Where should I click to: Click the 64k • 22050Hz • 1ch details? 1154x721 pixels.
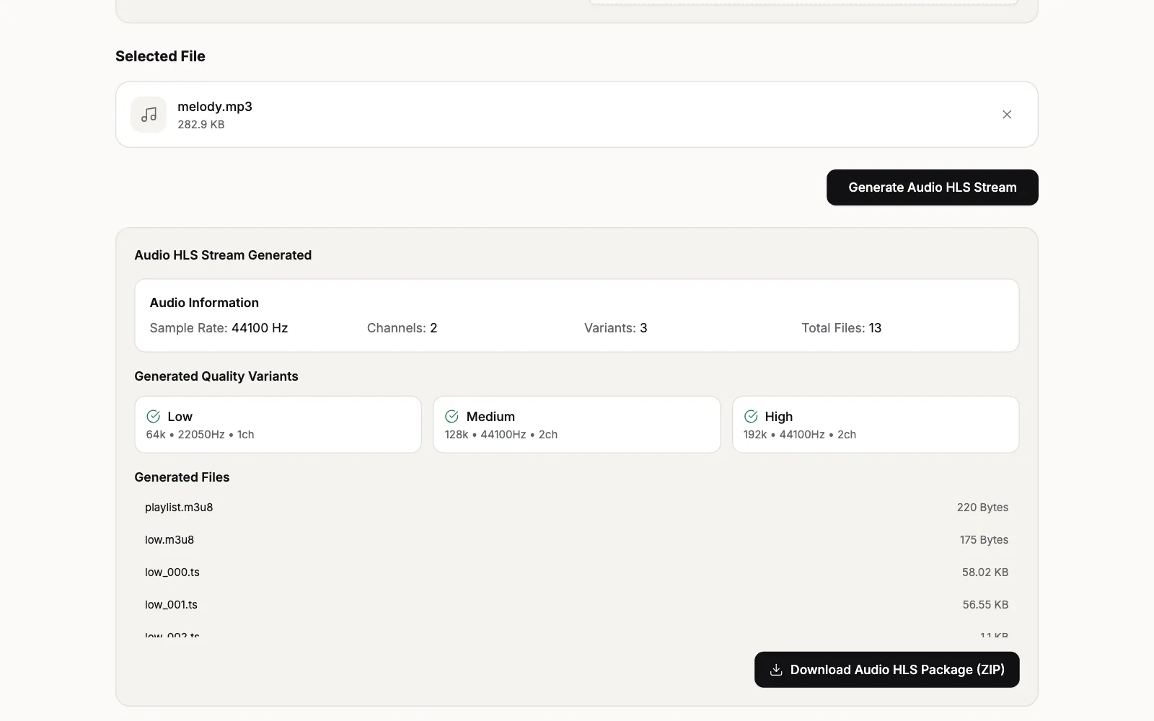click(201, 435)
